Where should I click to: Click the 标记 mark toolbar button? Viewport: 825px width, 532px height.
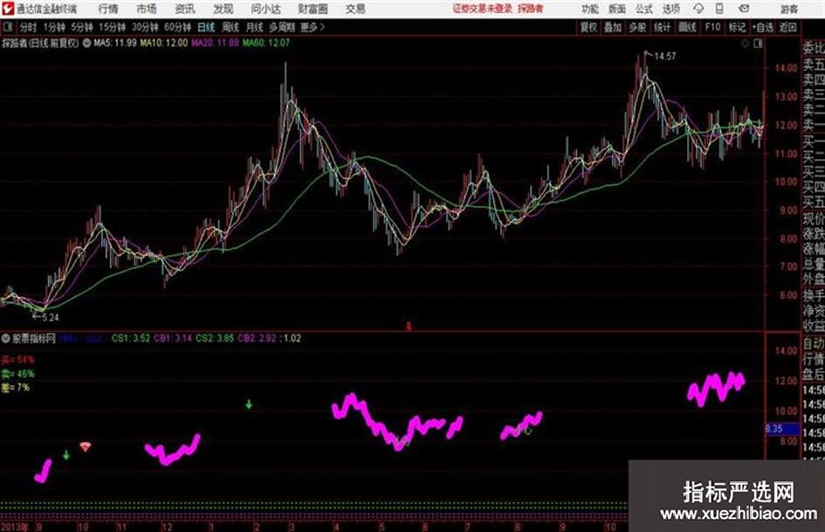[737, 27]
